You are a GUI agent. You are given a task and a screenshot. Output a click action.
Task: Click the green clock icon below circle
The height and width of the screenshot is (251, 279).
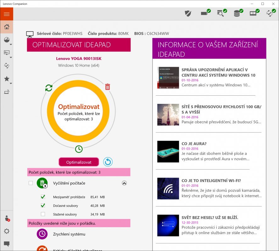click(x=79, y=149)
